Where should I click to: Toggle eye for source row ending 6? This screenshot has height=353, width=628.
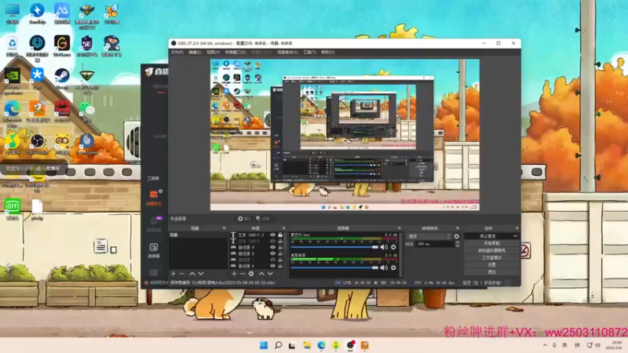point(272,266)
